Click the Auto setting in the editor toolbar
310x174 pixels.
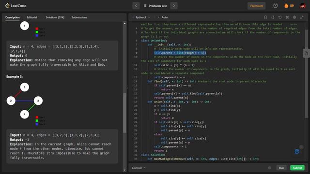coord(163,17)
